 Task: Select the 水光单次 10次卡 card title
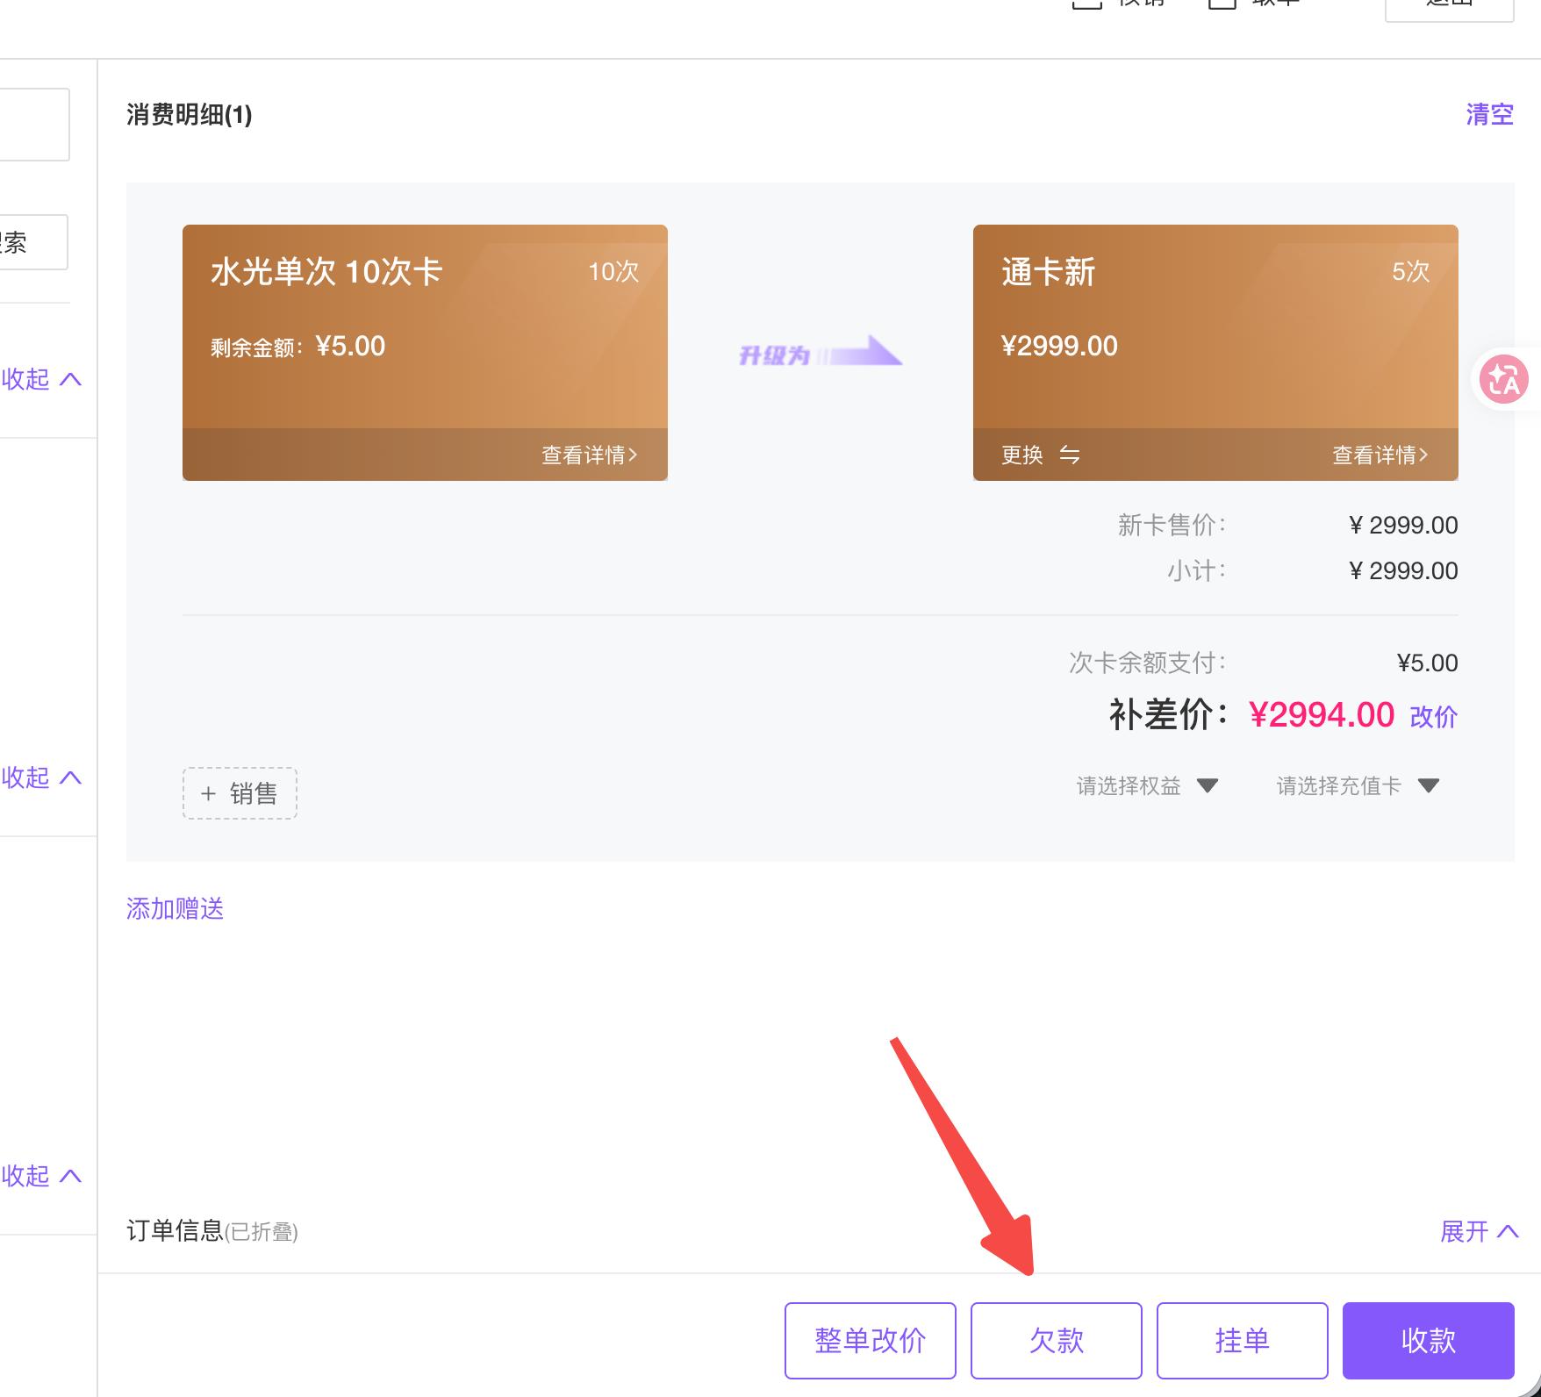point(326,271)
